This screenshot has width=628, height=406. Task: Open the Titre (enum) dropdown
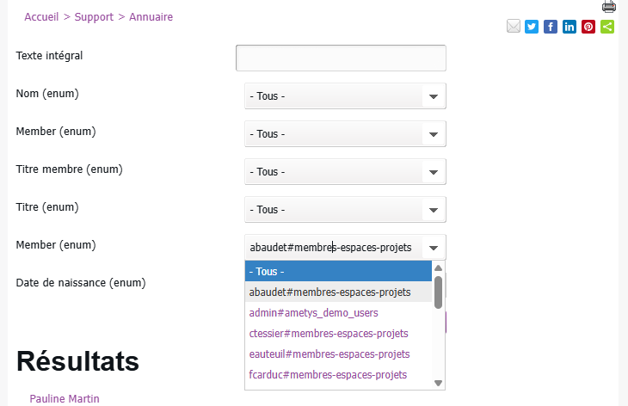point(345,210)
